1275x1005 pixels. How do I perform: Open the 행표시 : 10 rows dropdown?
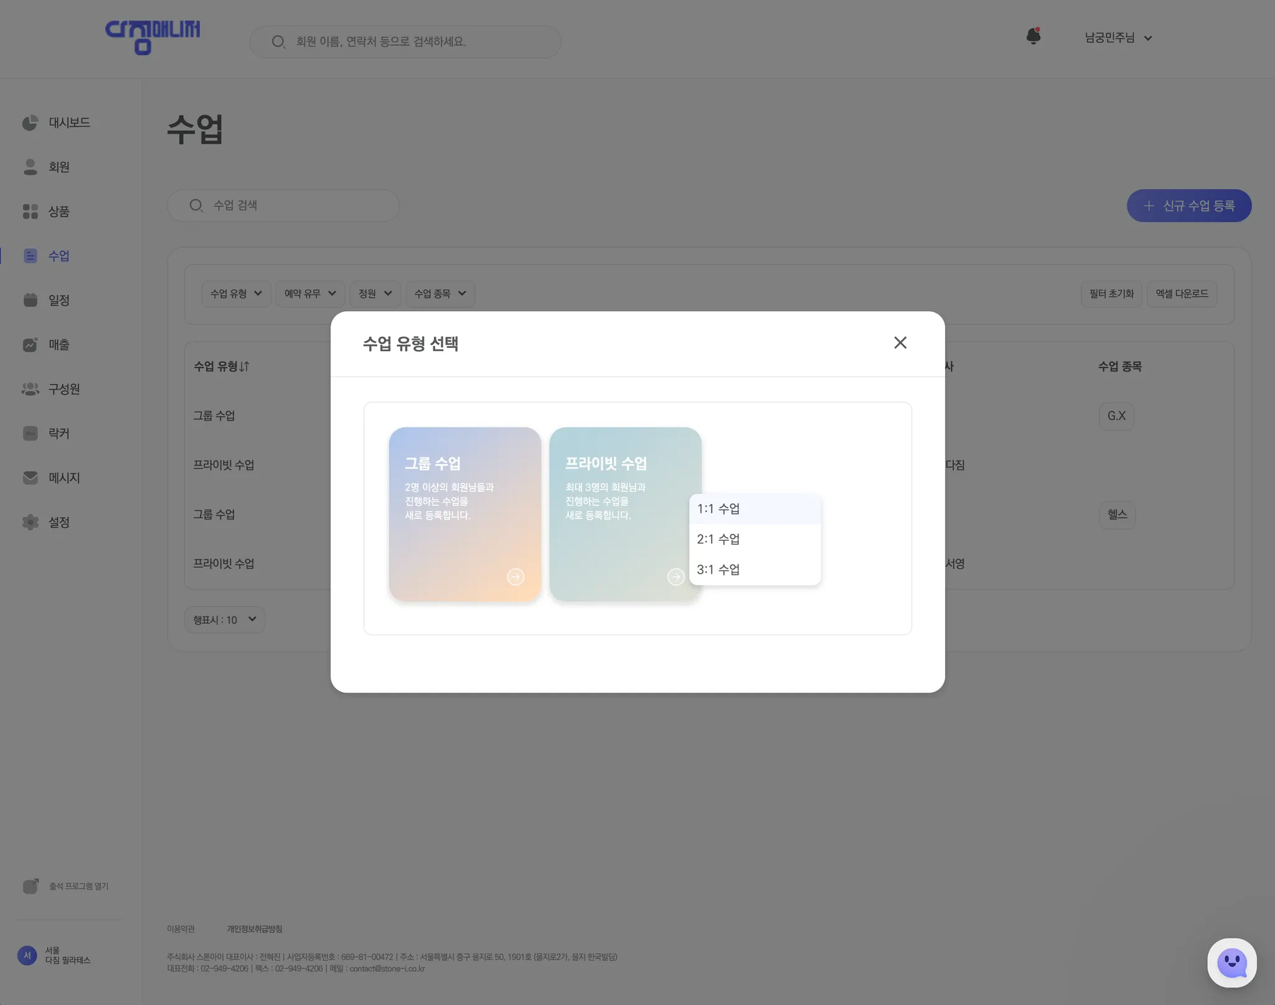coord(225,620)
